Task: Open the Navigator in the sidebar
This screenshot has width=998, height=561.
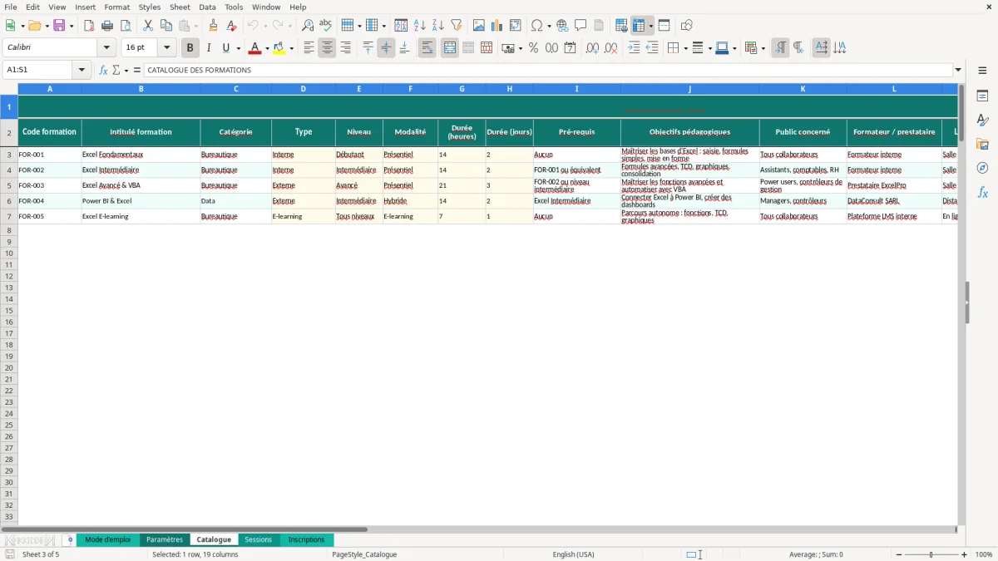Action: tap(982, 168)
